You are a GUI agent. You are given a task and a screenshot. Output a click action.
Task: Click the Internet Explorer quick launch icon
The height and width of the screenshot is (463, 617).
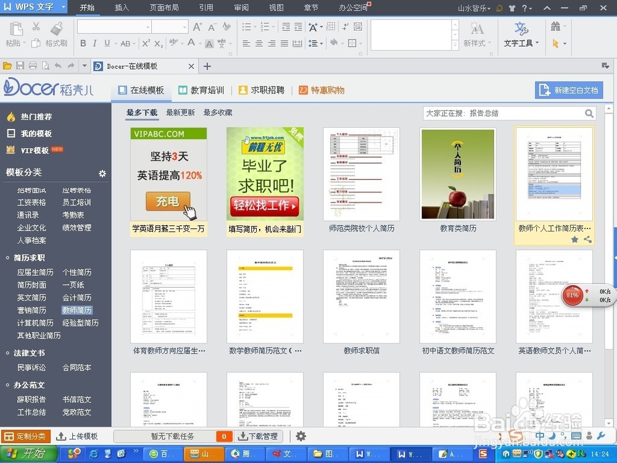[x=94, y=454]
